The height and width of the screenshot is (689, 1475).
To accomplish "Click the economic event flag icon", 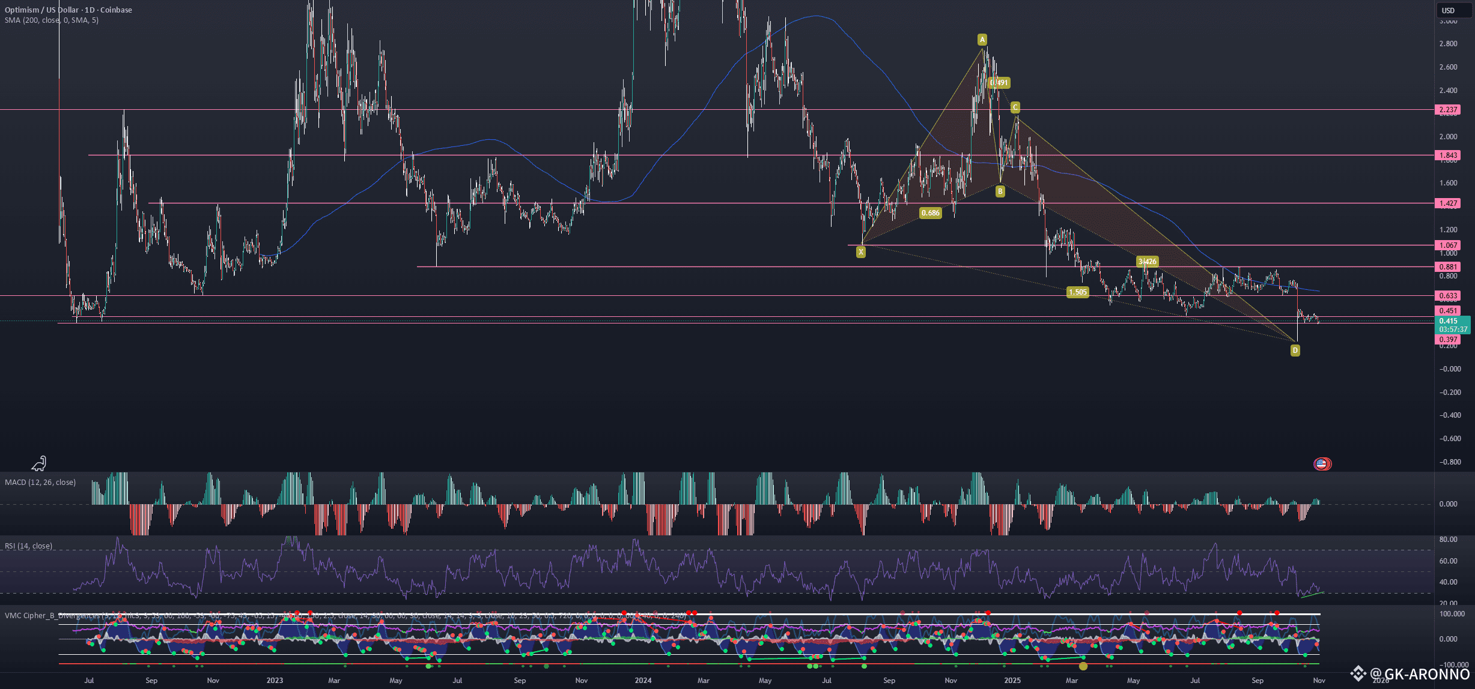I will (x=1322, y=463).
